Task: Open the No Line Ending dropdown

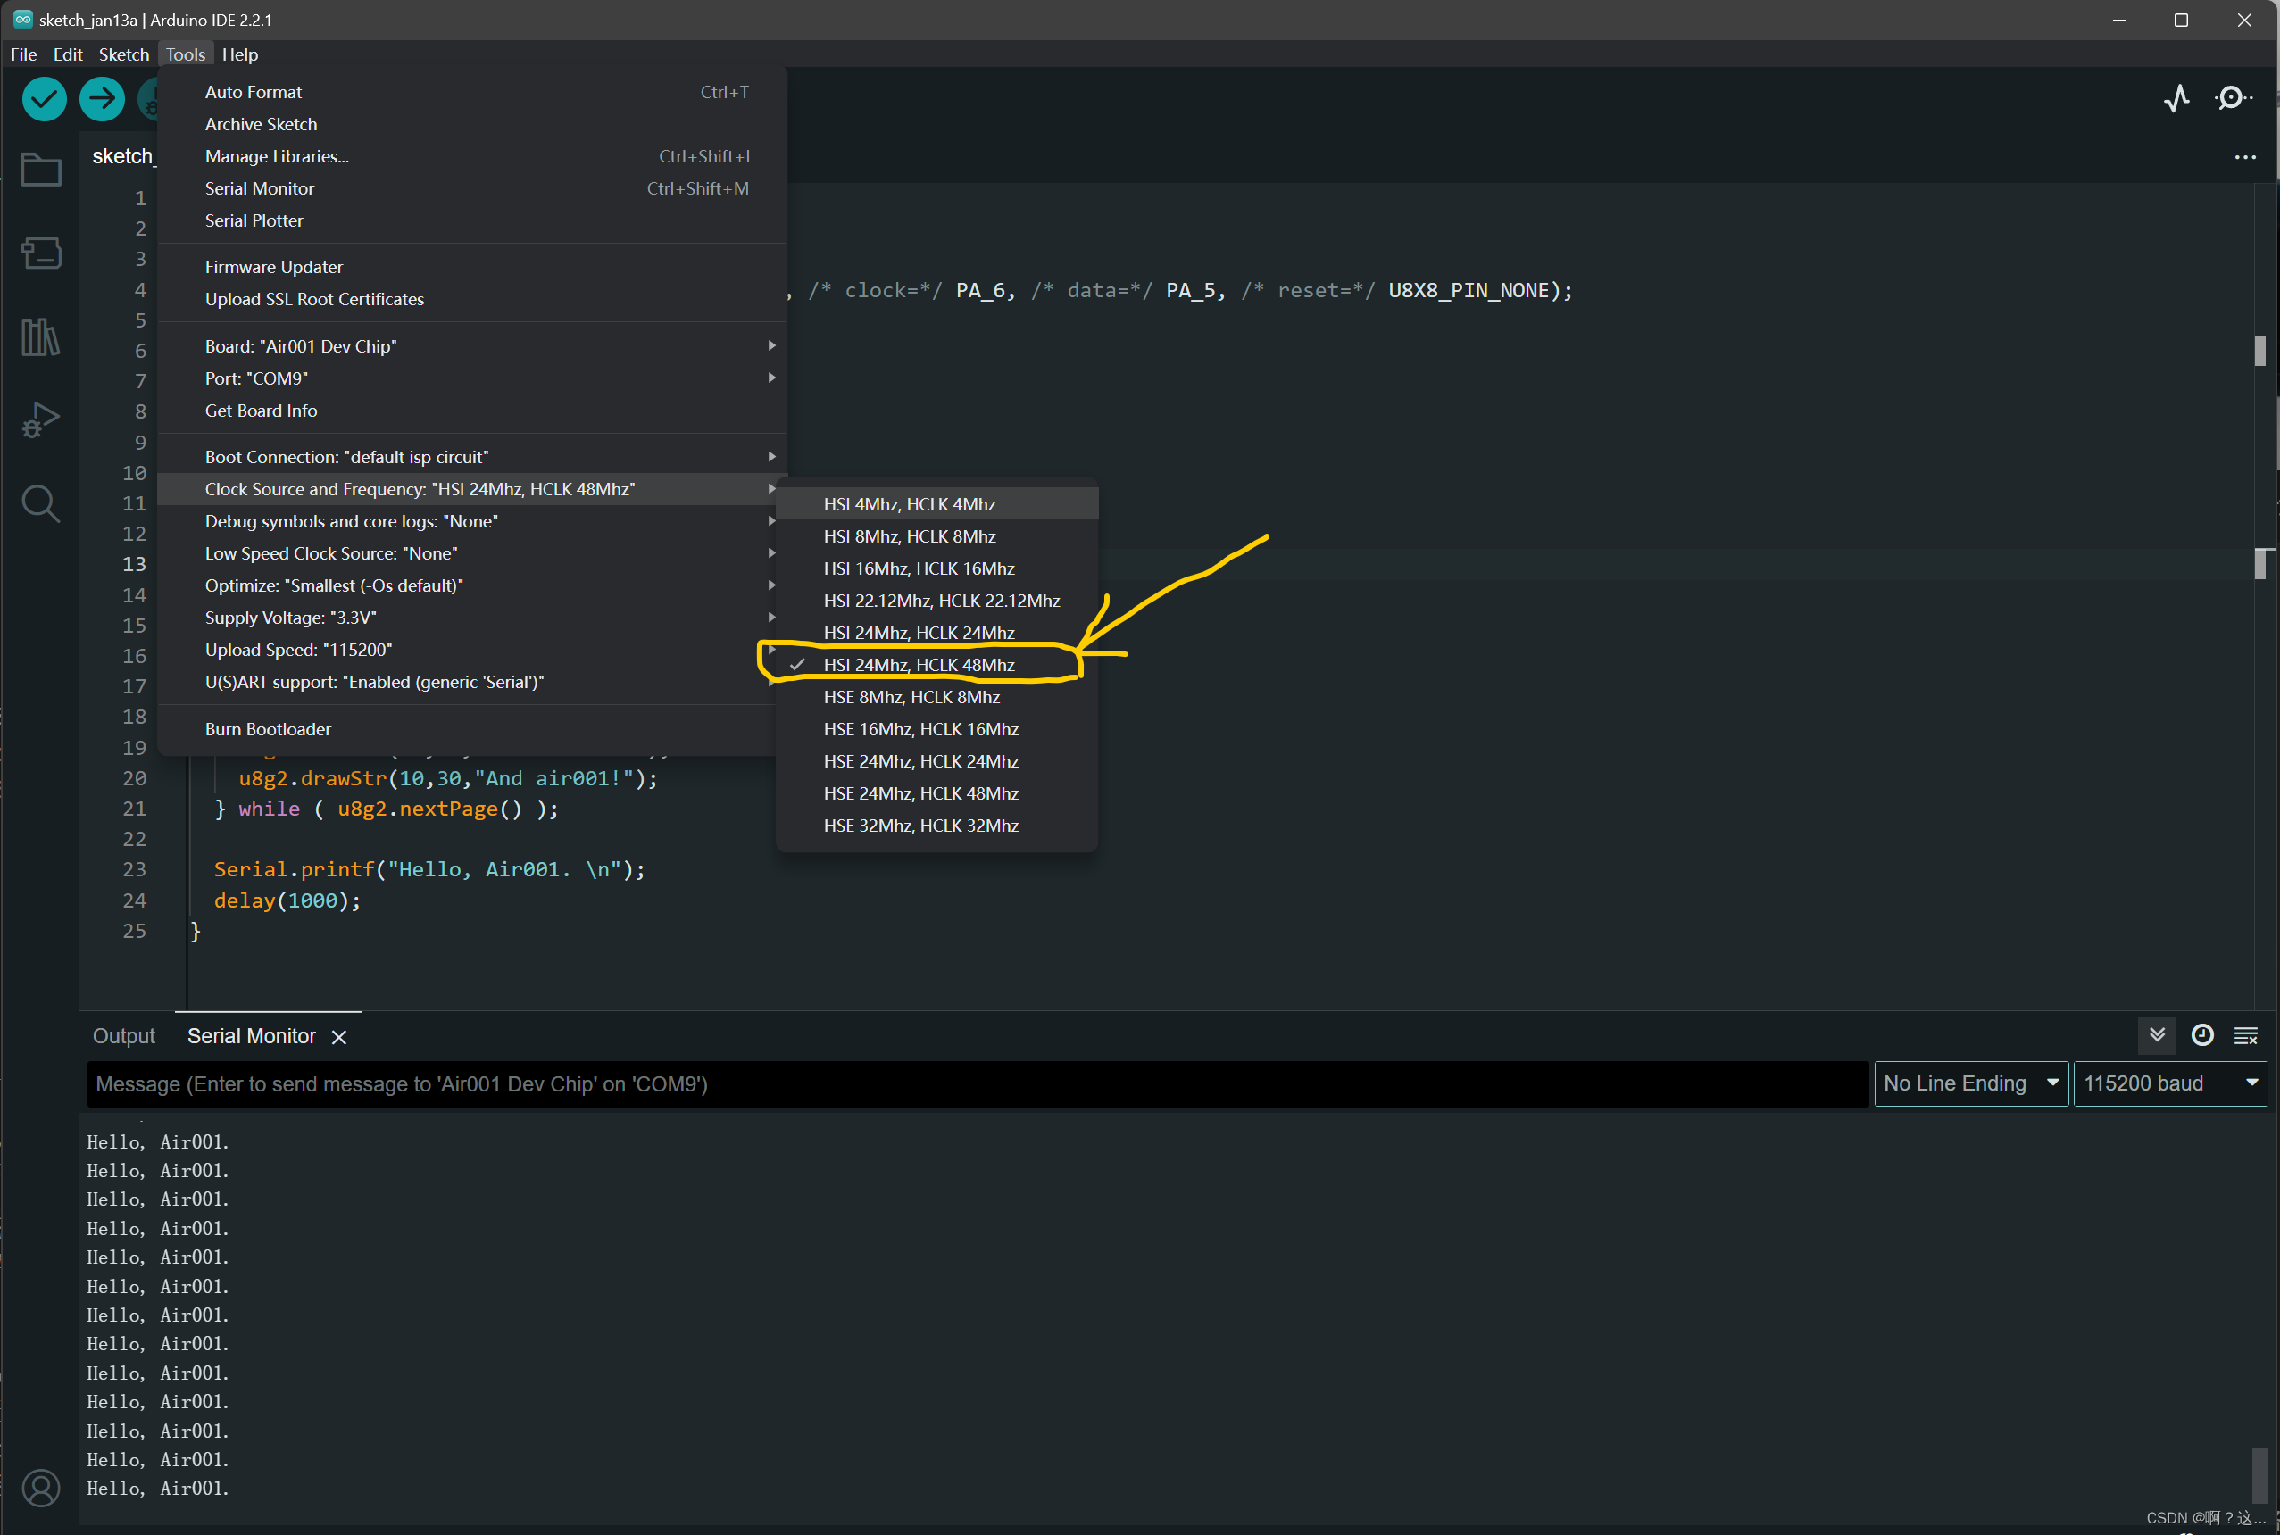Action: pyautogui.click(x=1970, y=1083)
